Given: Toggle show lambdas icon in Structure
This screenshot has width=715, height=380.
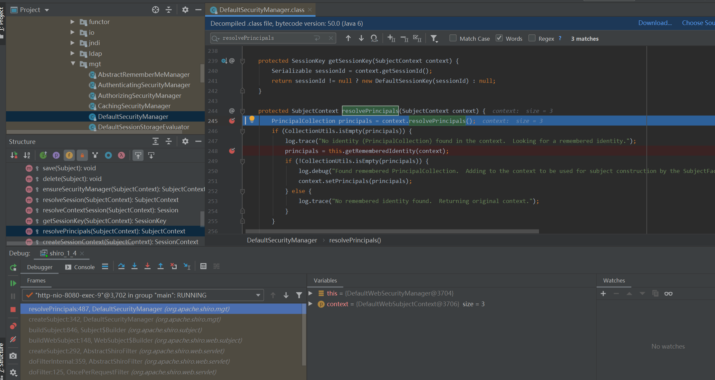Looking at the screenshot, I should point(121,155).
